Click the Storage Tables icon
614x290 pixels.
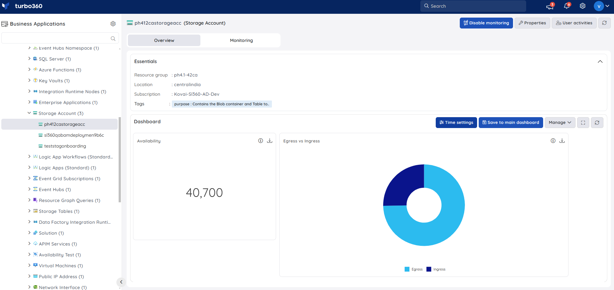(x=35, y=211)
